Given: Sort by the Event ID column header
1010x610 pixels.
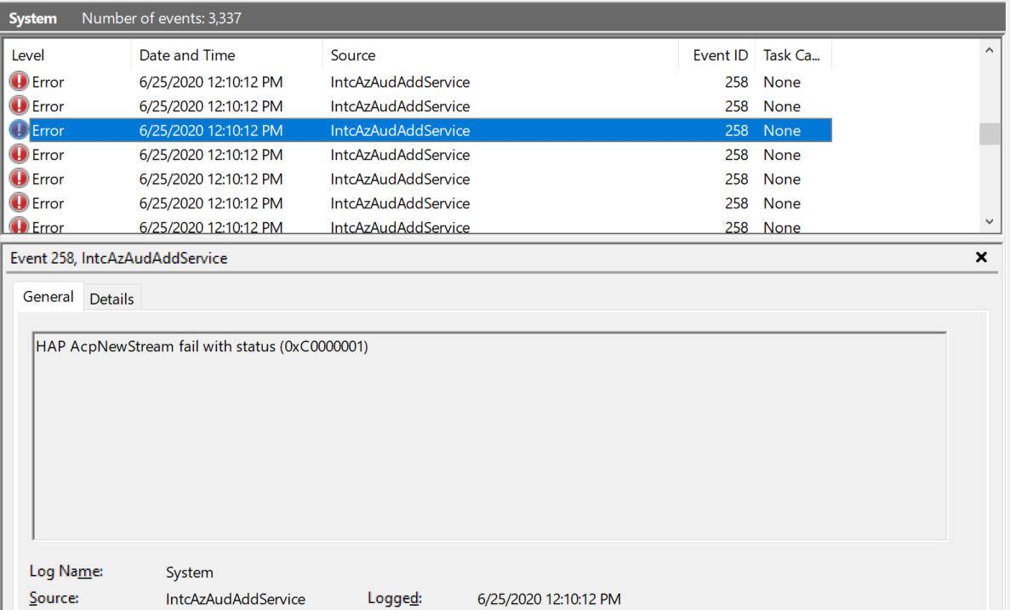Looking at the screenshot, I should coord(720,55).
